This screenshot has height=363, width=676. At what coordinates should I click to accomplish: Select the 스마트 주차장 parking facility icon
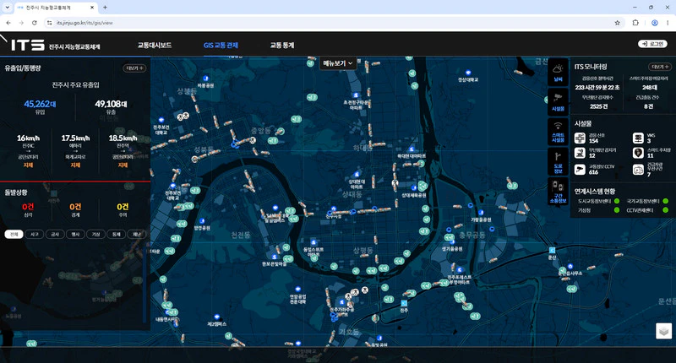point(638,153)
